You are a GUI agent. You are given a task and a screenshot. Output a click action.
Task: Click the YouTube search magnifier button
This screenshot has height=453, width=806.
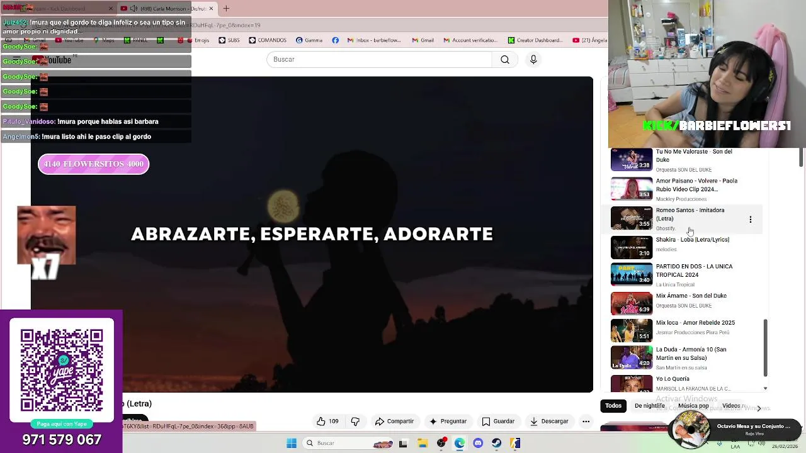505,59
